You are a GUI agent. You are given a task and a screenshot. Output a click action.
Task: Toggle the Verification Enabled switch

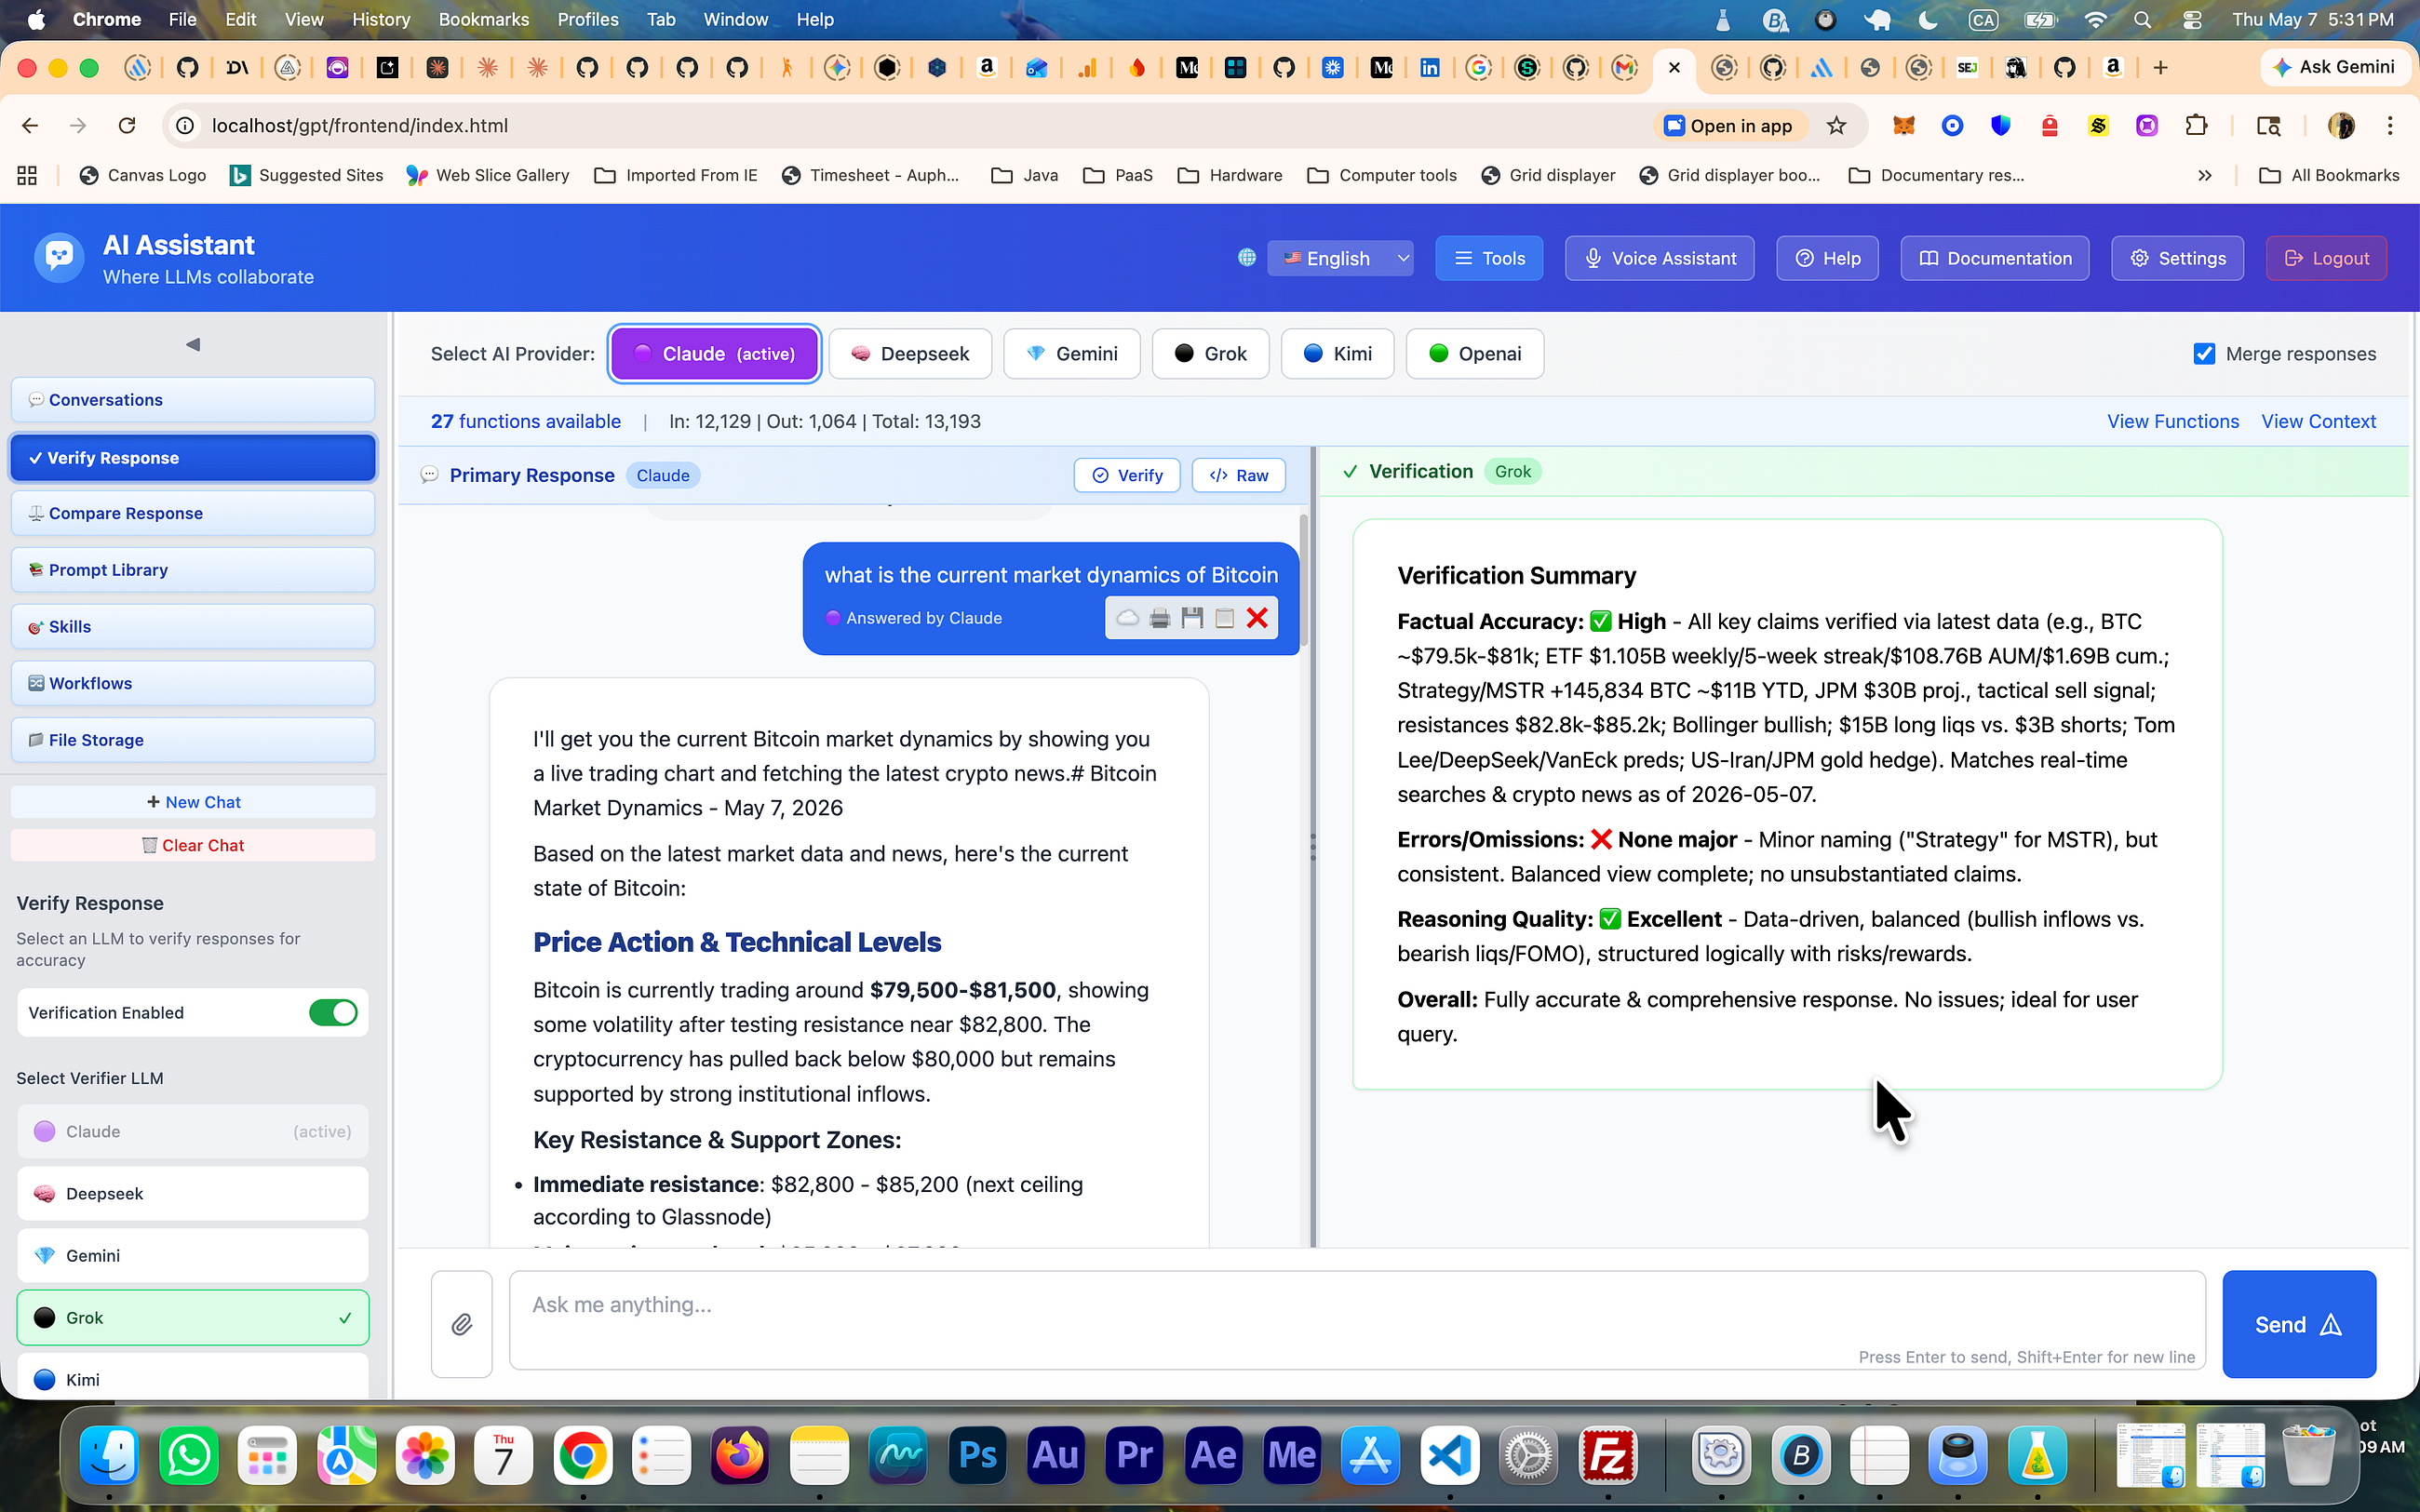(333, 1012)
